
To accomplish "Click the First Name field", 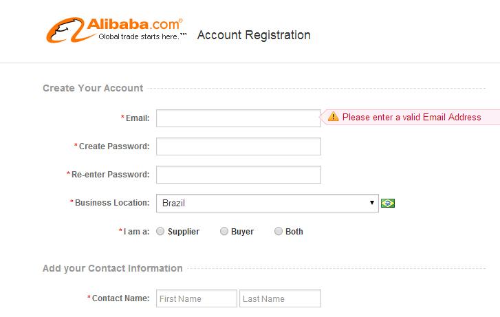I will tap(197, 298).
